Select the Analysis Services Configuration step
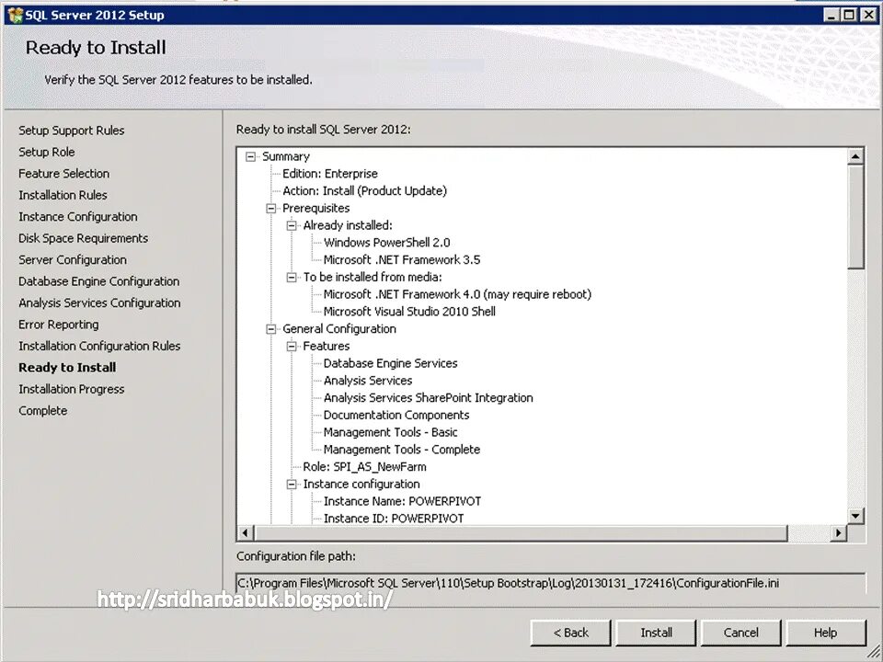Viewport: 883px width, 662px height. click(x=99, y=302)
